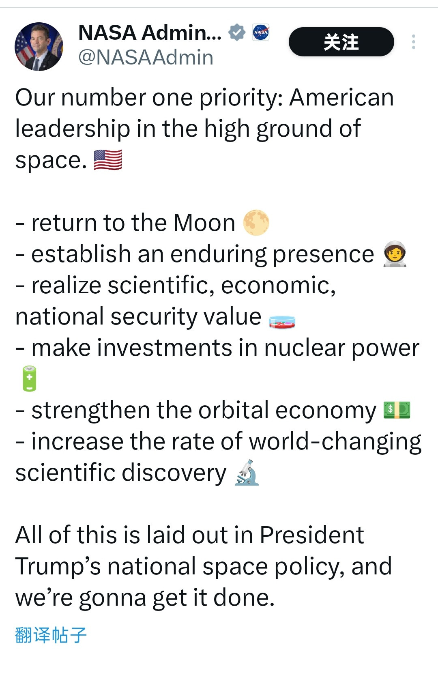Screen dimensions: 438x673
Task: Tap the "make investments in nuclear power" line
Action: point(225,348)
